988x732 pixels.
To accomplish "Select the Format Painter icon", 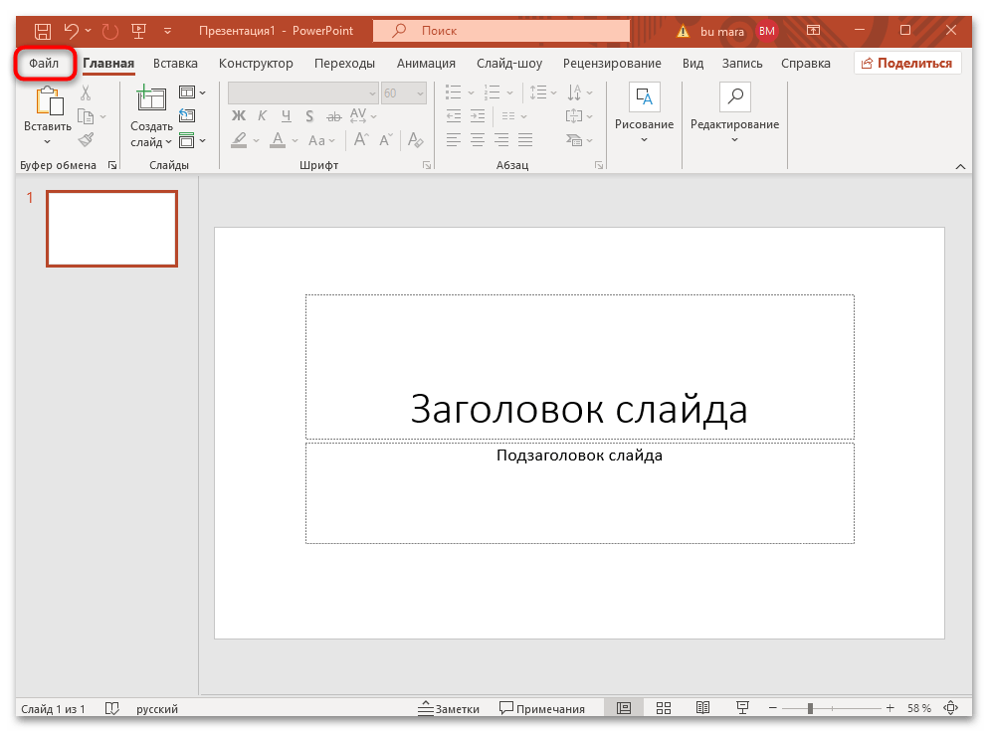I will [88, 139].
